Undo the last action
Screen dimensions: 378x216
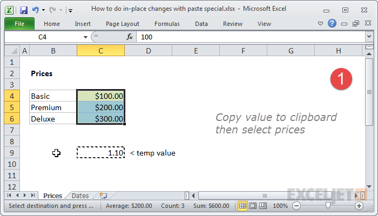tap(36, 10)
